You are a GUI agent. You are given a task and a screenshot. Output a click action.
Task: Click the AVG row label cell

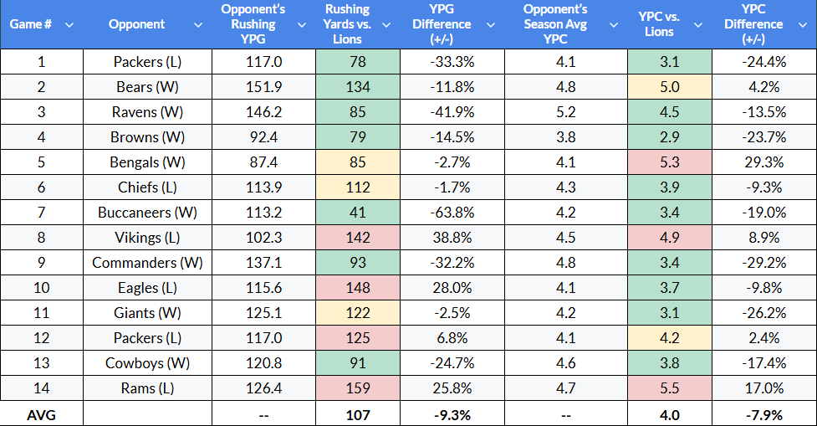coord(42,413)
